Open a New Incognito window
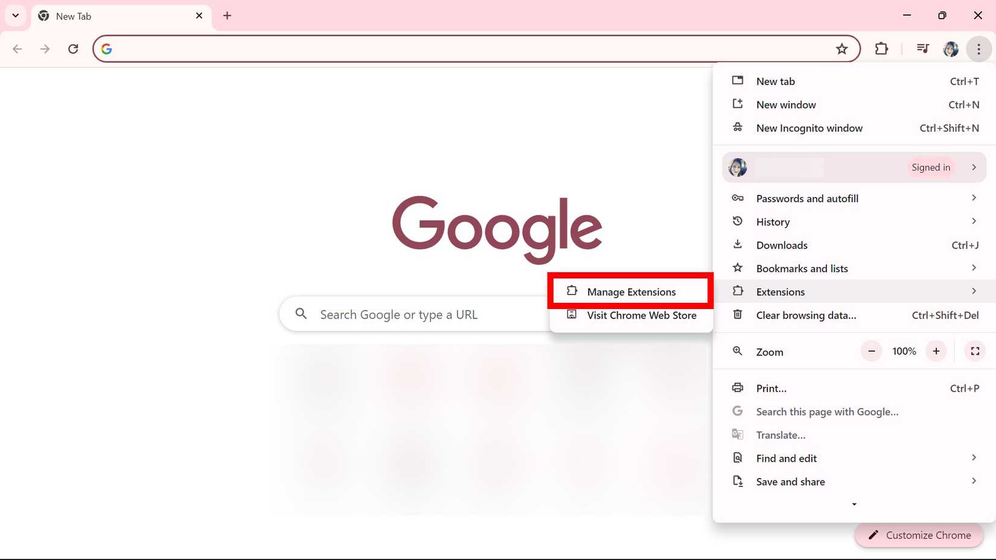Viewport: 996px width, 560px height. (x=809, y=127)
